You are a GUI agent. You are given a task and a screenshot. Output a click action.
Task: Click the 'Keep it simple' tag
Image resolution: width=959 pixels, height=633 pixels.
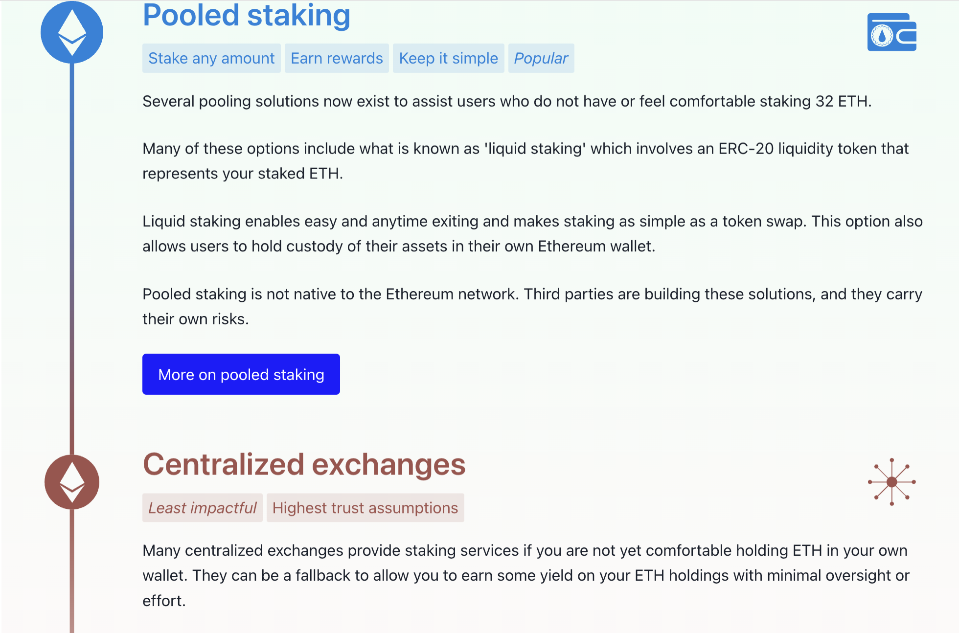(x=448, y=58)
